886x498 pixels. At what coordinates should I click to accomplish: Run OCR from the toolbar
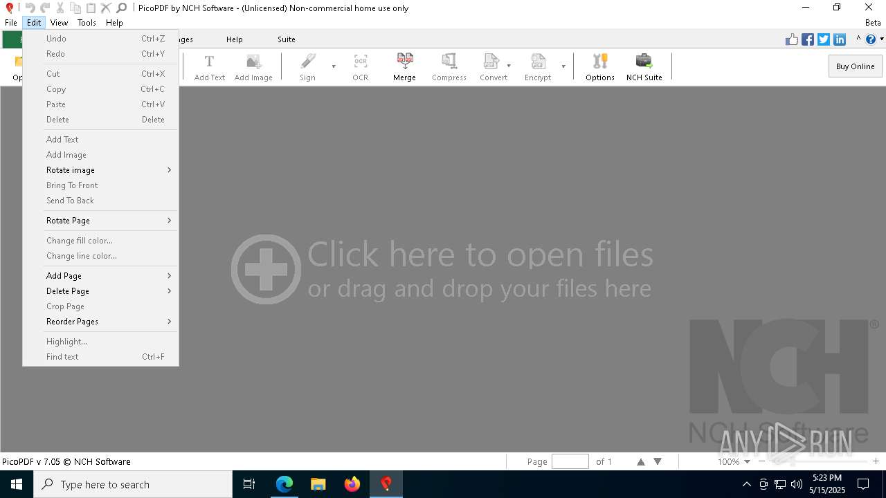point(361,67)
